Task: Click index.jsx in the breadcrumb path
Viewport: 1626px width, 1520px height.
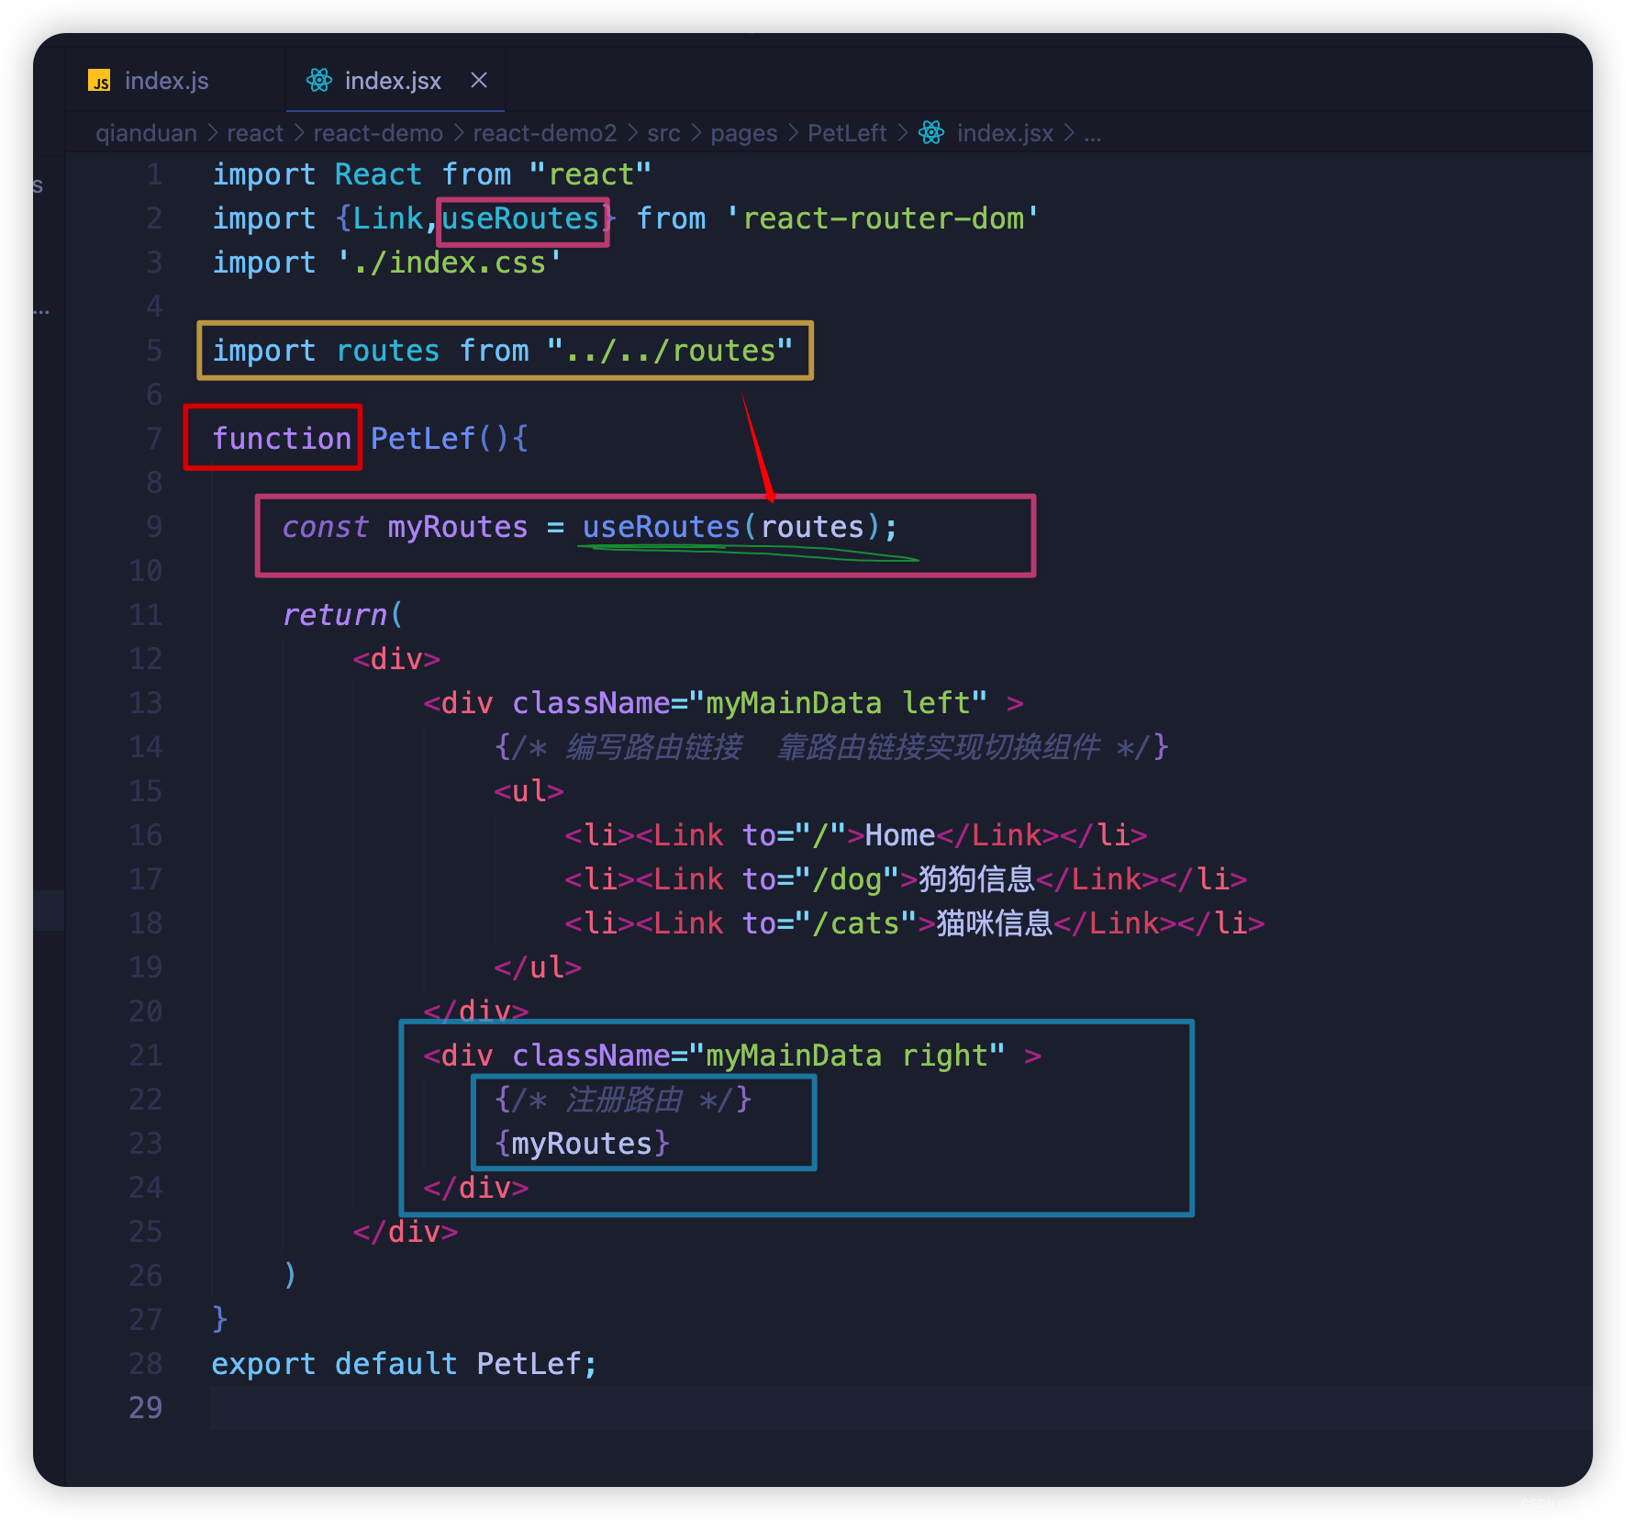Action: (x=1005, y=133)
